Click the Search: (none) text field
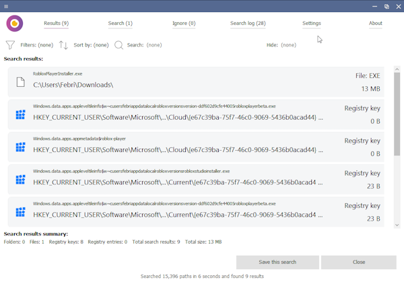Screen dimensions: 404x284 click(x=144, y=45)
